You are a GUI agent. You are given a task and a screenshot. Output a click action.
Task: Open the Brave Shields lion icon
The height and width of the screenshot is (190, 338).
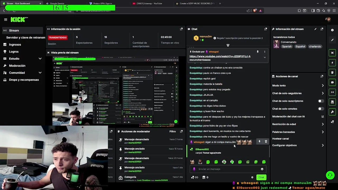255,11
